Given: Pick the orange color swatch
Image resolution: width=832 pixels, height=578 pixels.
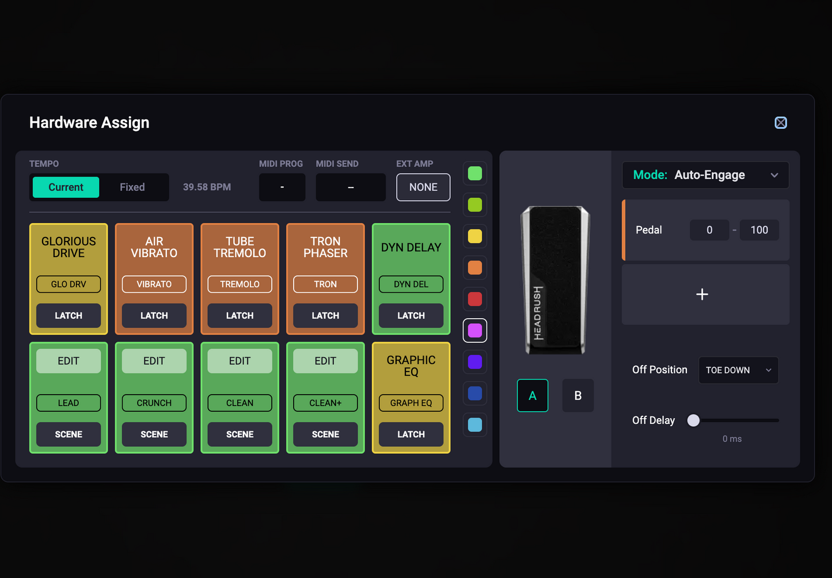Looking at the screenshot, I should (x=475, y=267).
